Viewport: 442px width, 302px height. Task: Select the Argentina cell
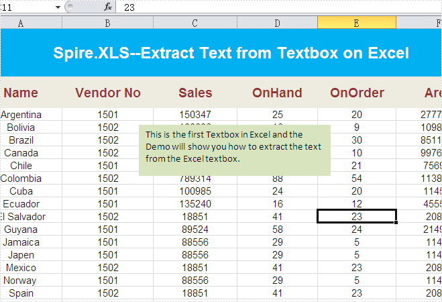(32, 115)
